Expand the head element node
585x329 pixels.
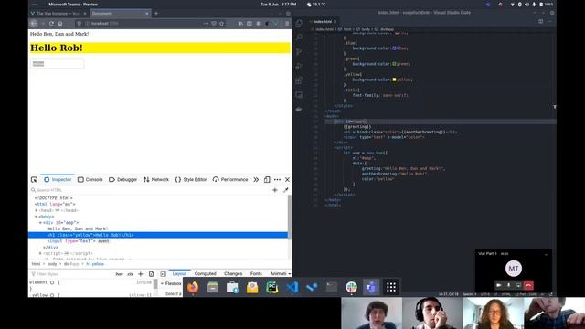(37, 210)
